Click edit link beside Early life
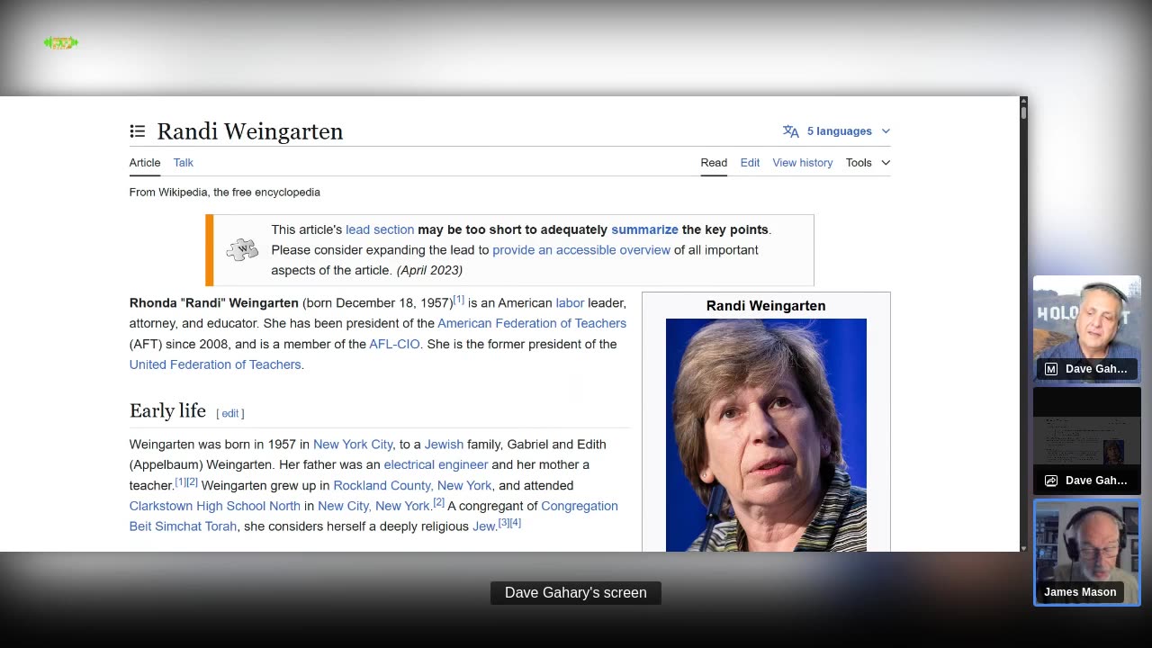The image size is (1152, 648). [230, 413]
